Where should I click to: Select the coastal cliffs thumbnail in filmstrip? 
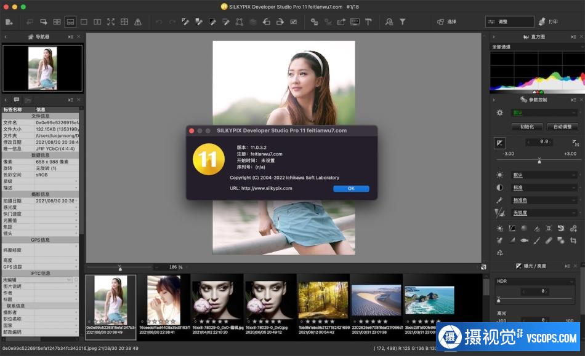click(x=429, y=300)
